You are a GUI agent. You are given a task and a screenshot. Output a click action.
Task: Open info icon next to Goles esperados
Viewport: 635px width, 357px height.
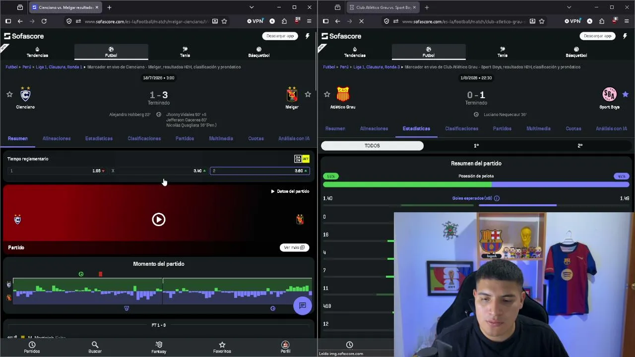[497, 198]
